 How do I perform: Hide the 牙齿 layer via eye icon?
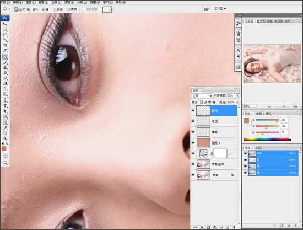[193, 121]
